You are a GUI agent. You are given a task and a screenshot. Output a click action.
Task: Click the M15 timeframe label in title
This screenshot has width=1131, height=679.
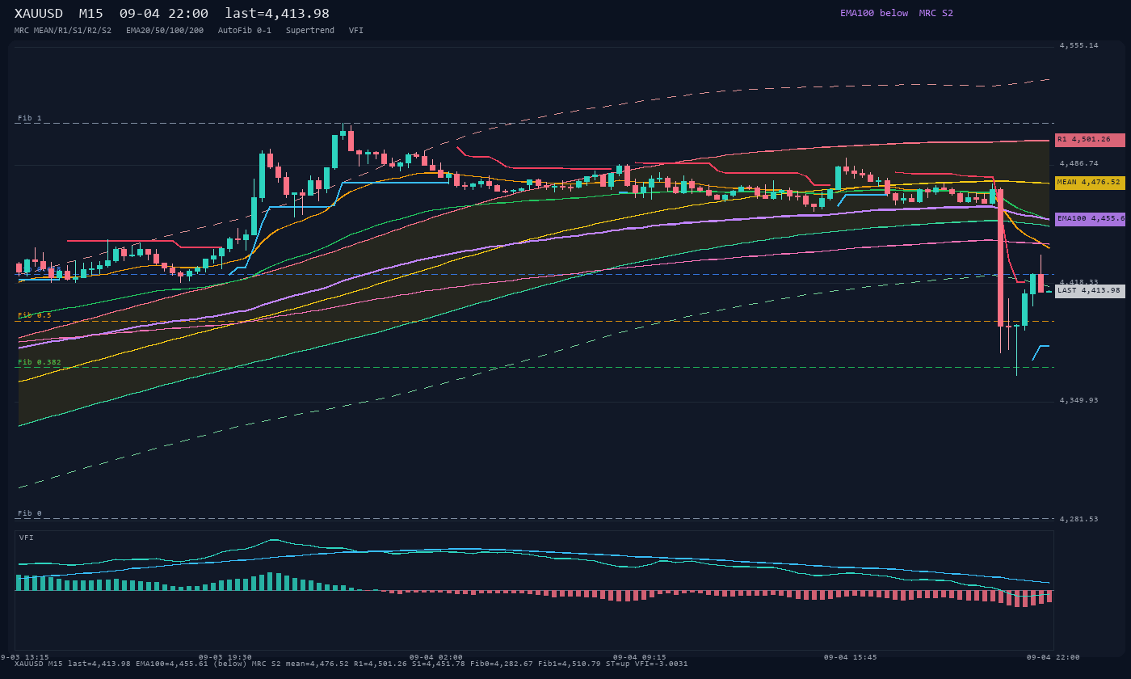90,14
